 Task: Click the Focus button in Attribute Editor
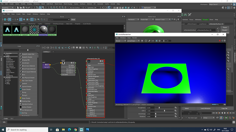pyautogui.click(x=225, y=27)
